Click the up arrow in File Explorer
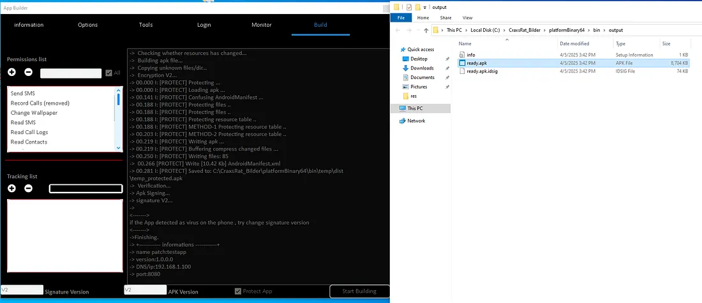The width and height of the screenshot is (702, 303). (424, 30)
